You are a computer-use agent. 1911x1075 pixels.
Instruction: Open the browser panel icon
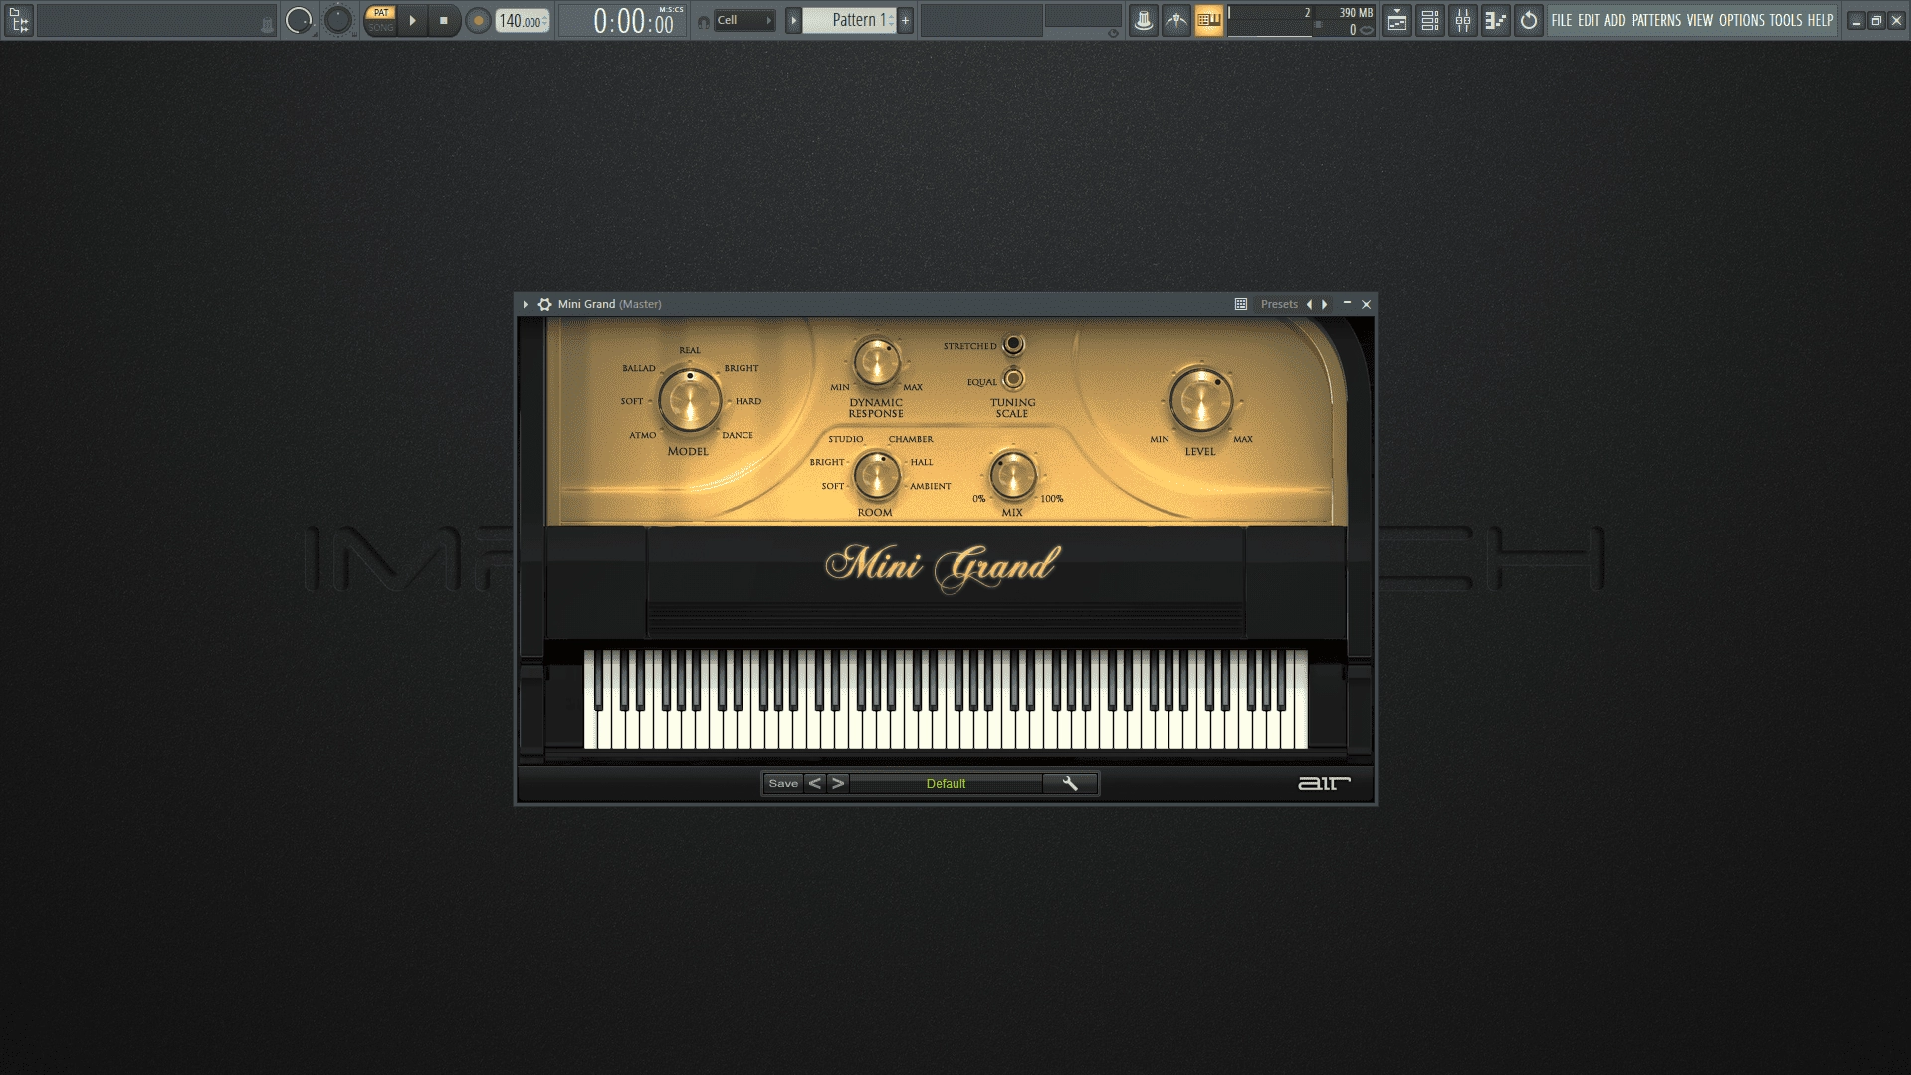[x=19, y=20]
